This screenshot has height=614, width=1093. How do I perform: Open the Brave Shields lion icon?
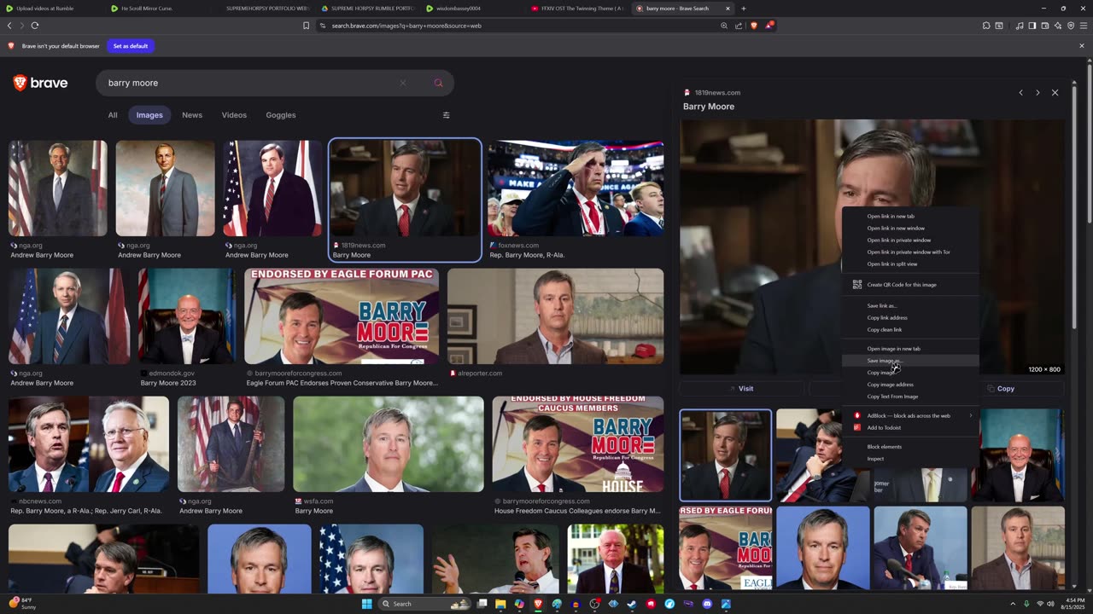click(x=753, y=26)
